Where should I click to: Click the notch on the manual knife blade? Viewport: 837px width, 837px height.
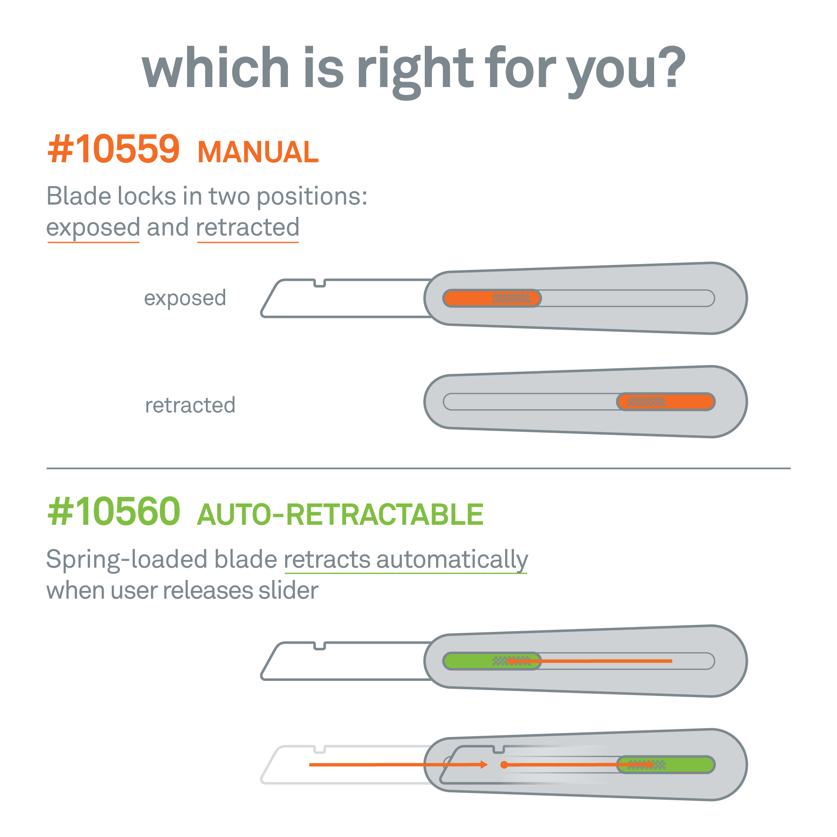pos(319,283)
